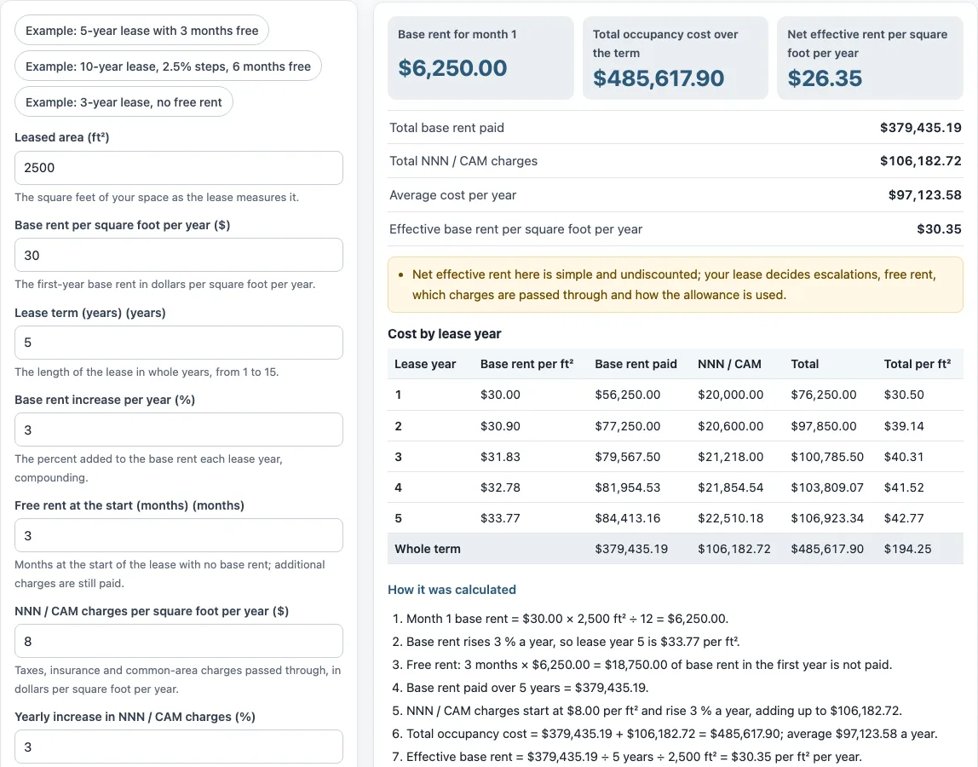The height and width of the screenshot is (767, 978).
Task: Select year 2 total per ft² $39.14
Action: (904, 426)
